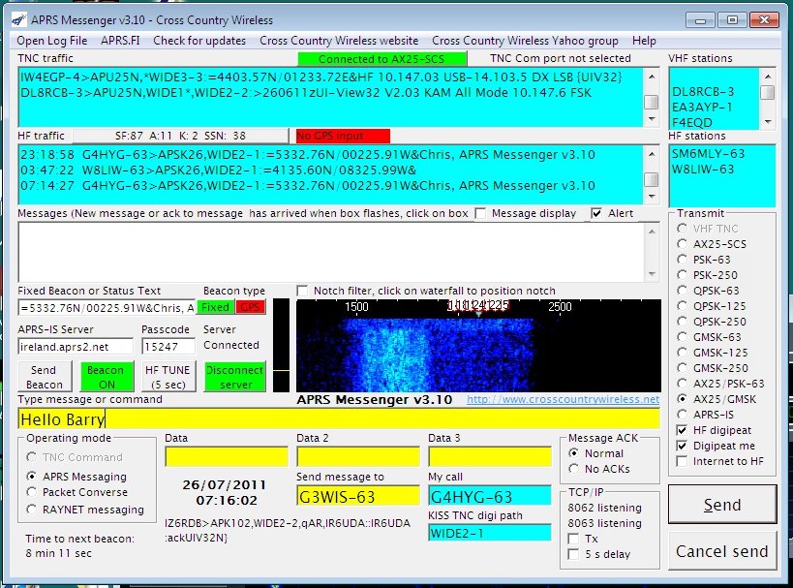Select Packet Converse operating mode
This screenshot has height=588, width=793.
tap(34, 493)
